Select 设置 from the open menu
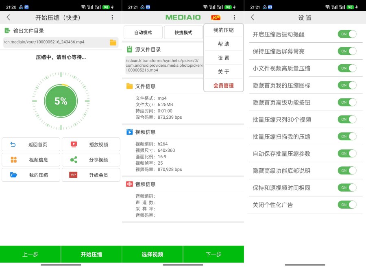366x268 pixels. pyautogui.click(x=223, y=57)
